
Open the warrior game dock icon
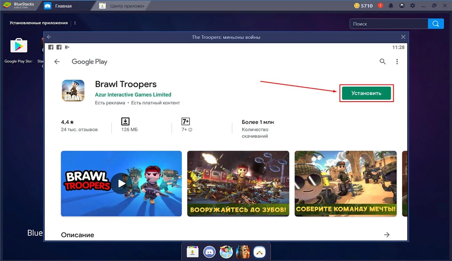243,251
